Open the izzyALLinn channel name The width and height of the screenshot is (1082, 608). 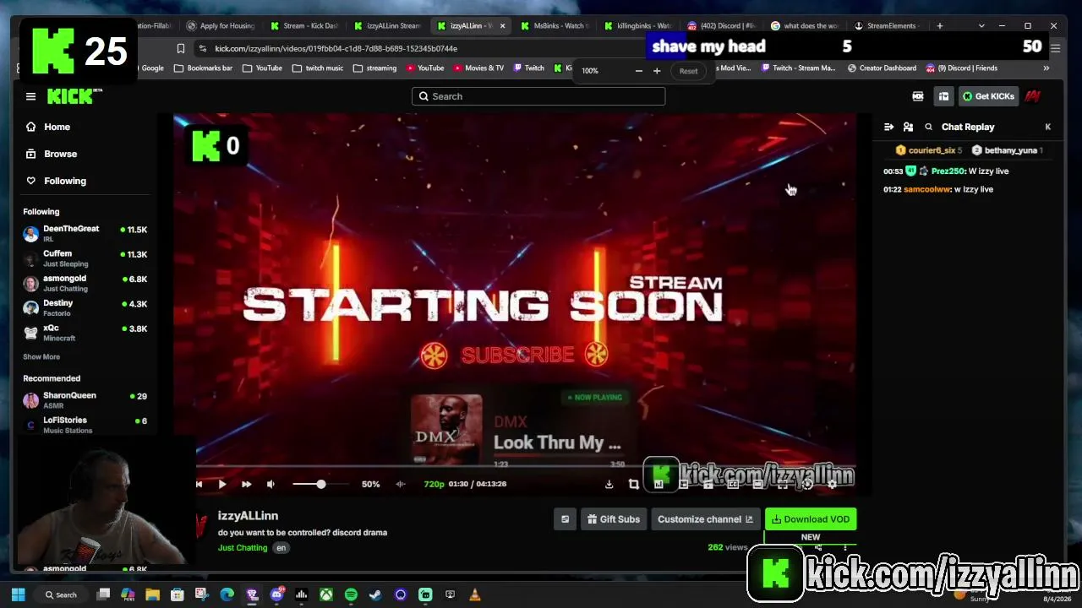(248, 516)
